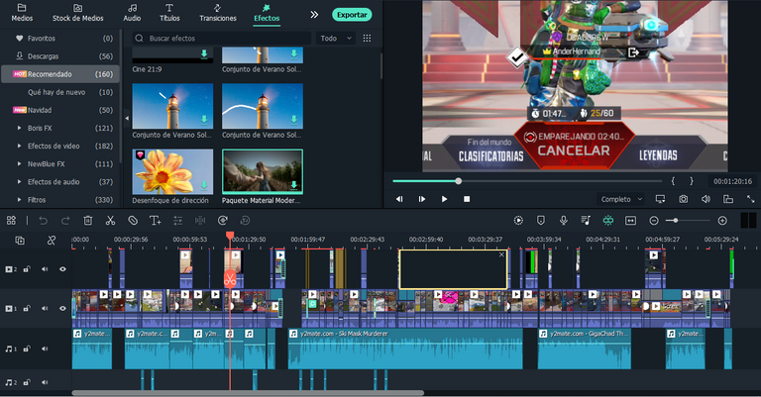761x397 pixels.
Task: Collapse the effects panel side arrow
Action: 127,118
